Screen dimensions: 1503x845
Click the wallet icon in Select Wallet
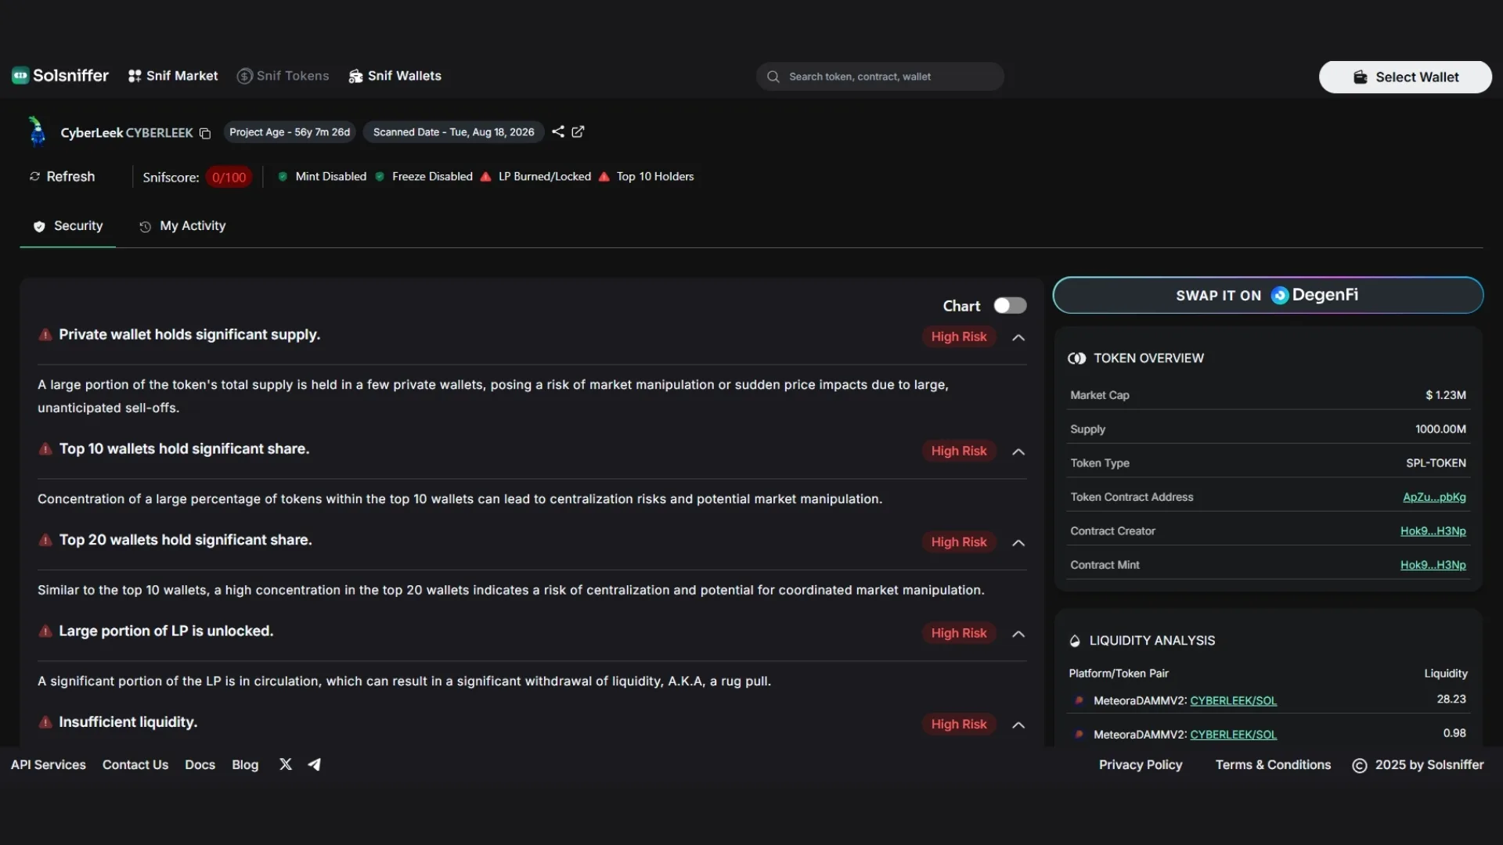point(1361,77)
